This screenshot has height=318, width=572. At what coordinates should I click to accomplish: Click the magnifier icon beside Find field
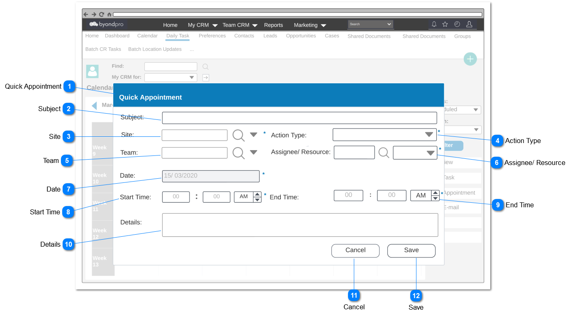[x=205, y=66]
